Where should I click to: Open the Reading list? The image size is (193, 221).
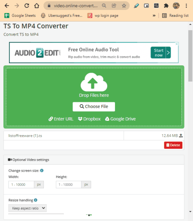[x=175, y=15]
